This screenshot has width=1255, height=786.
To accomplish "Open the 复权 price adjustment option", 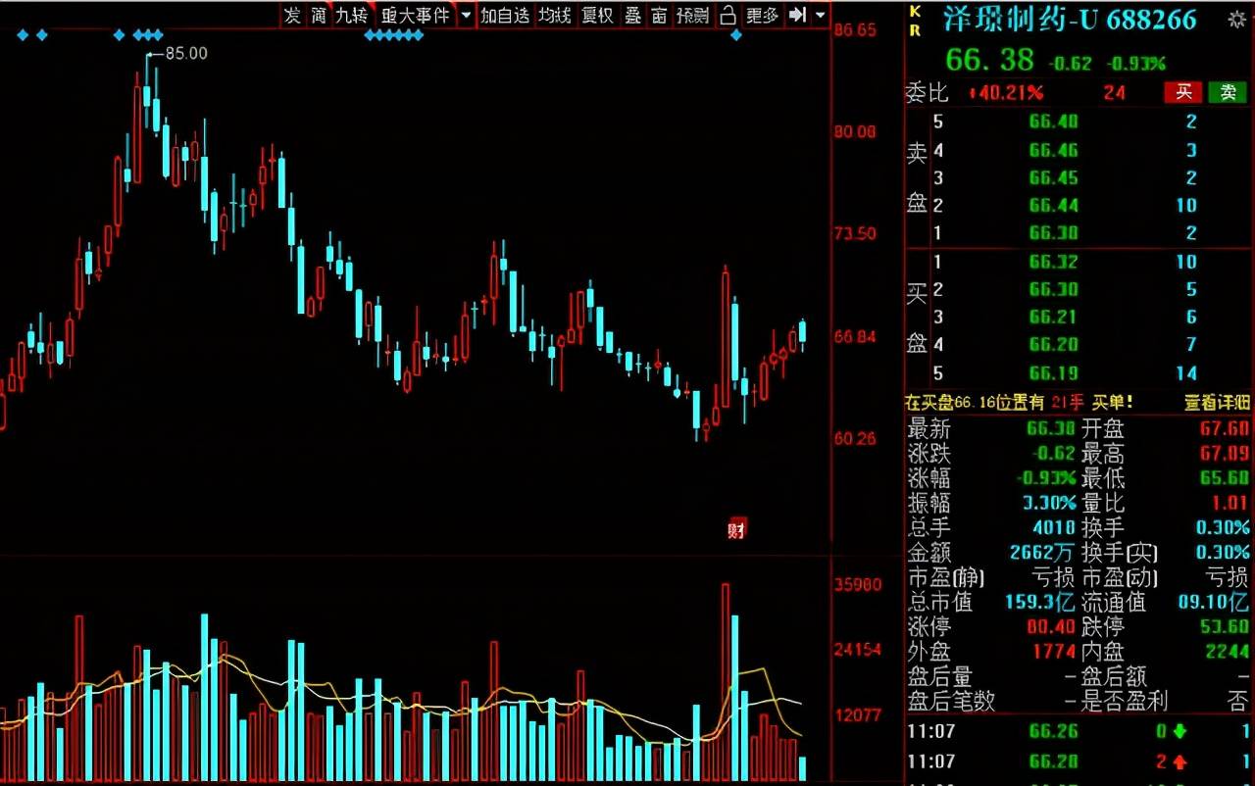I will coord(597,15).
